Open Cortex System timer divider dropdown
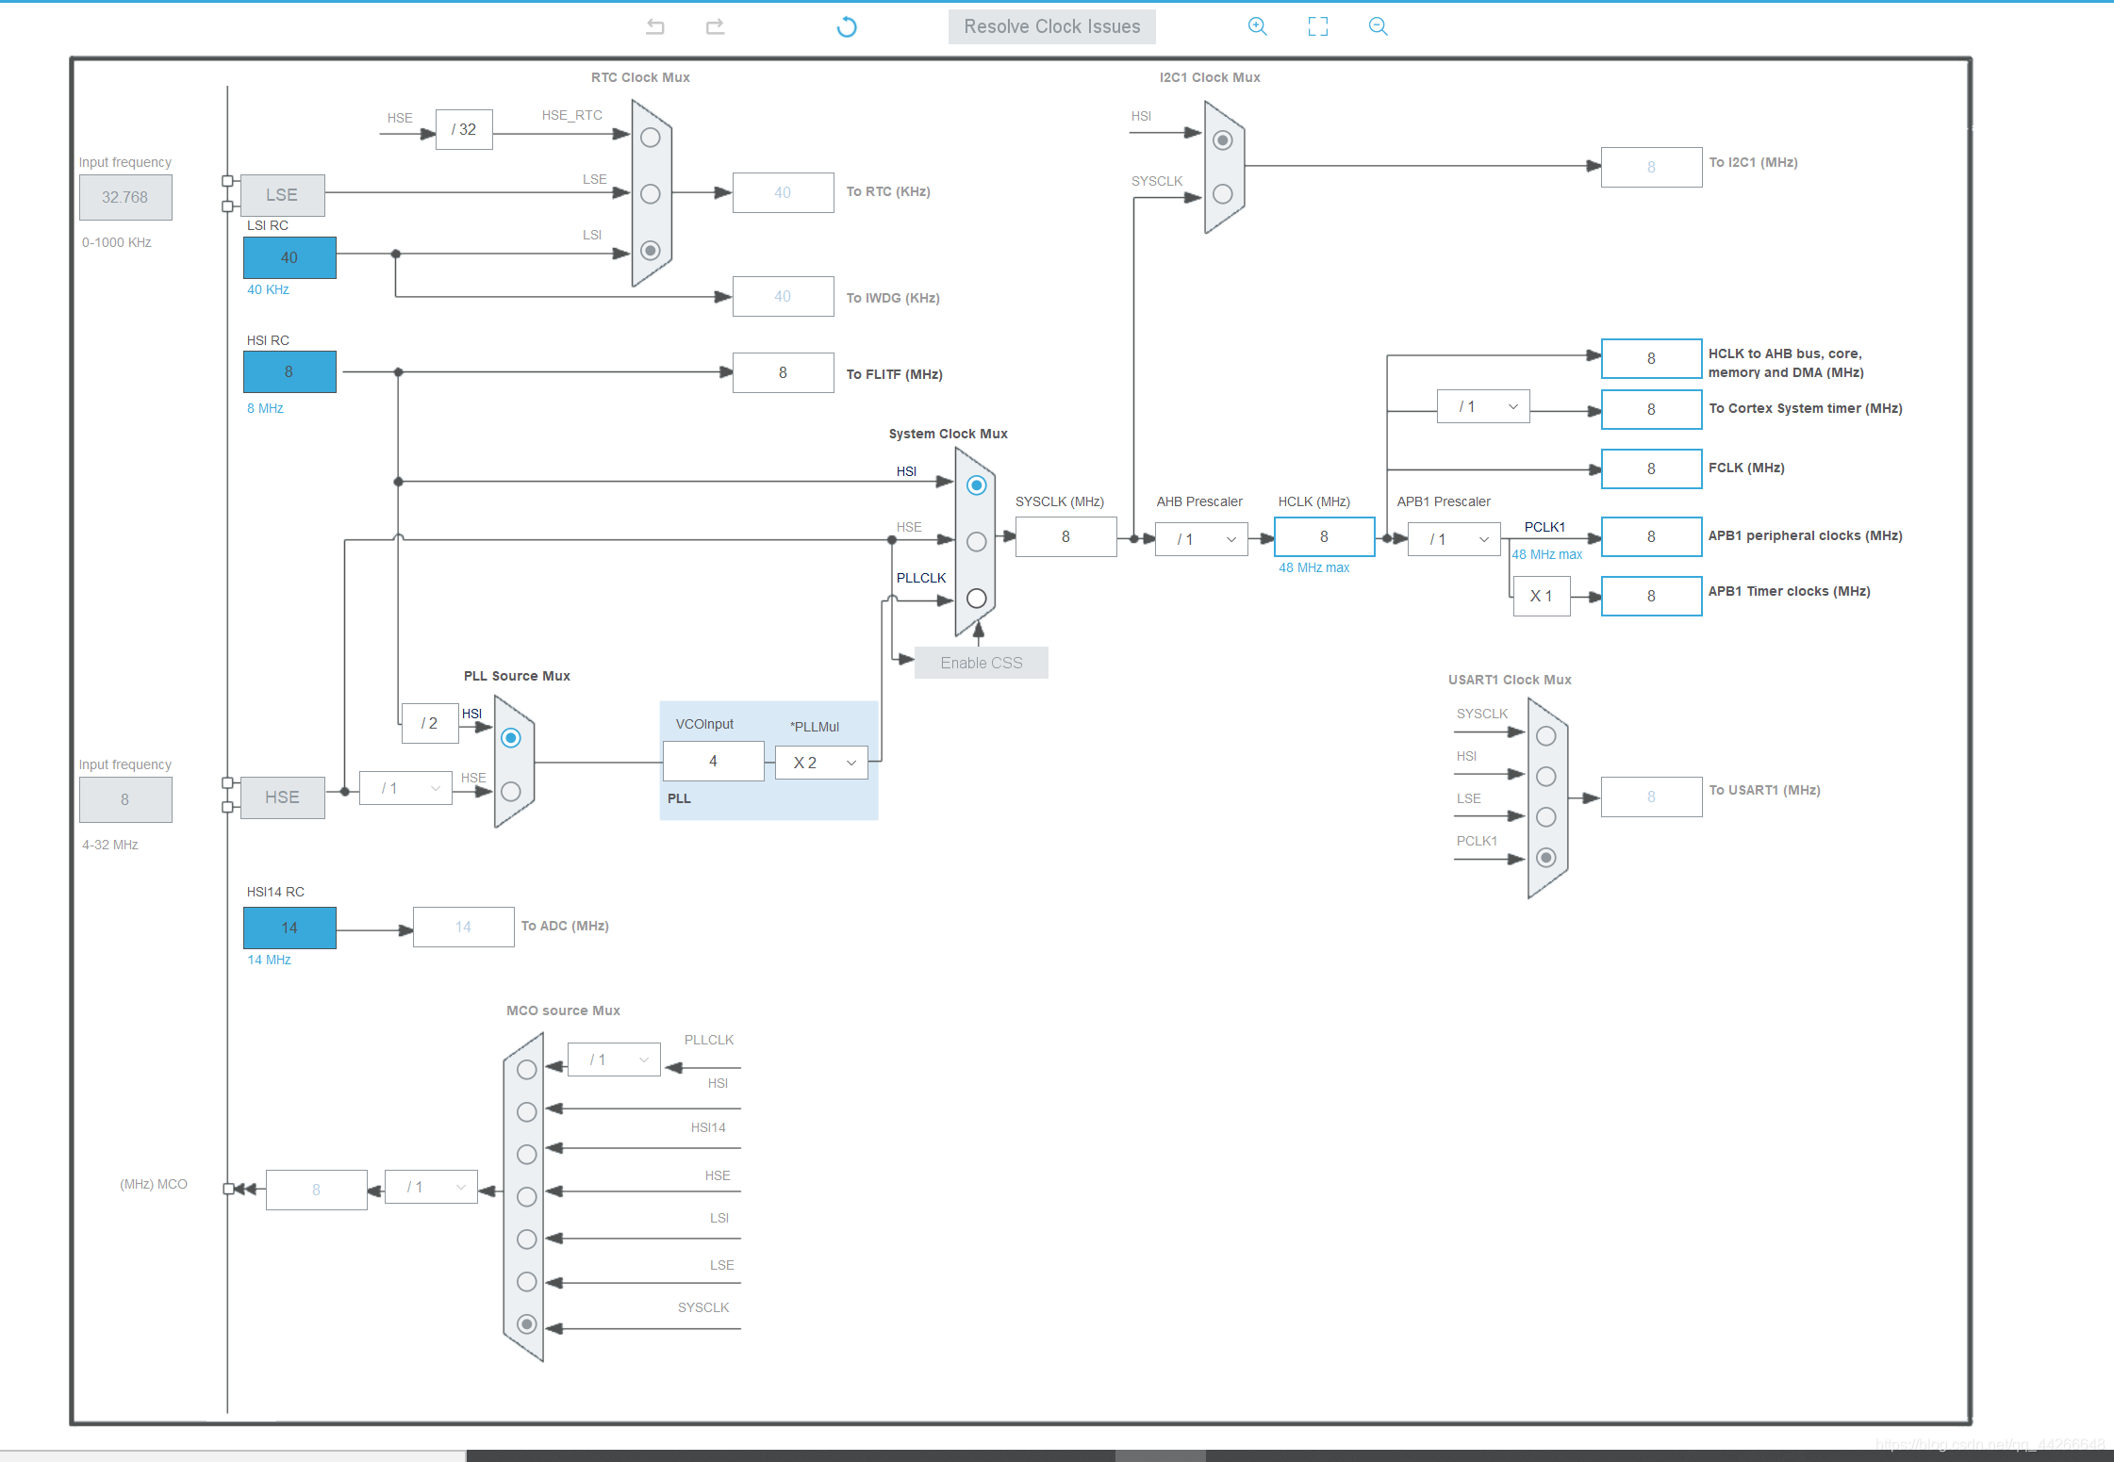Viewport: 2114px width, 1462px height. click(1483, 407)
